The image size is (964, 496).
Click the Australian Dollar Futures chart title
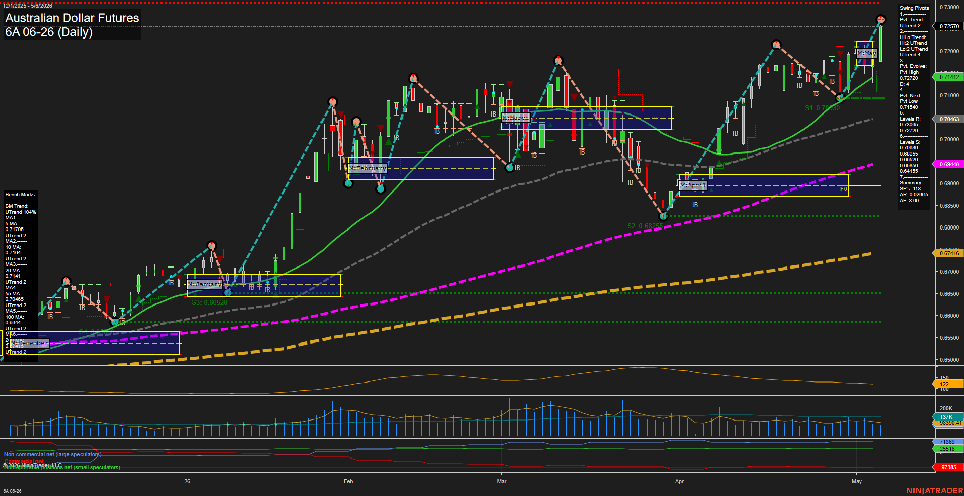tap(72, 18)
